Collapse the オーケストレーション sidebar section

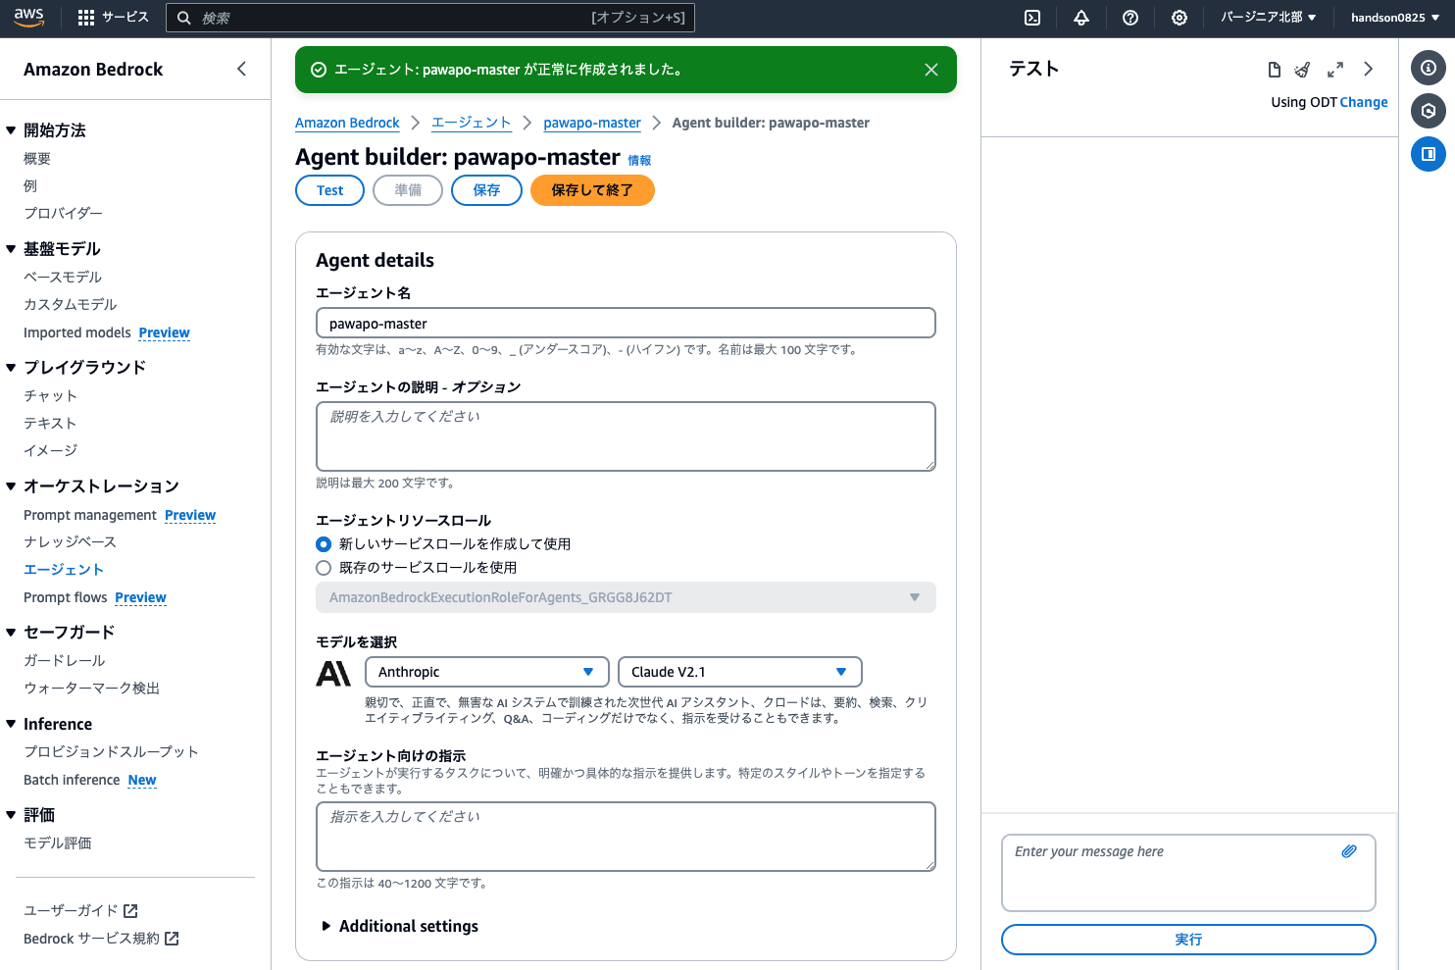point(11,486)
